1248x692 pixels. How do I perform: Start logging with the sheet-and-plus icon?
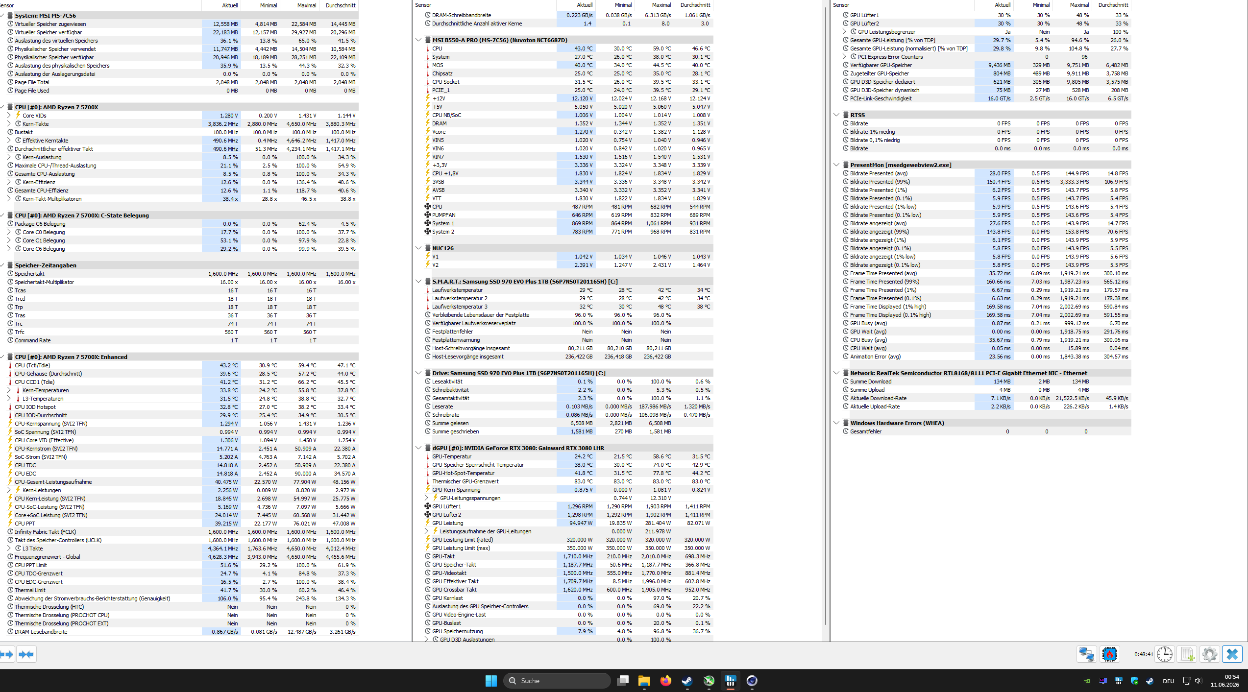tap(1187, 654)
